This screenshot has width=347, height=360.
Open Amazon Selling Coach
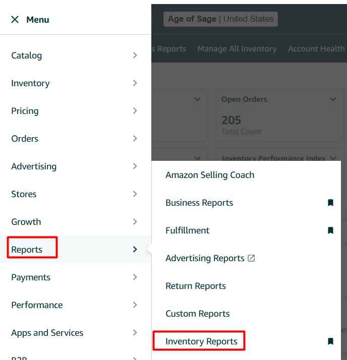[210, 175]
